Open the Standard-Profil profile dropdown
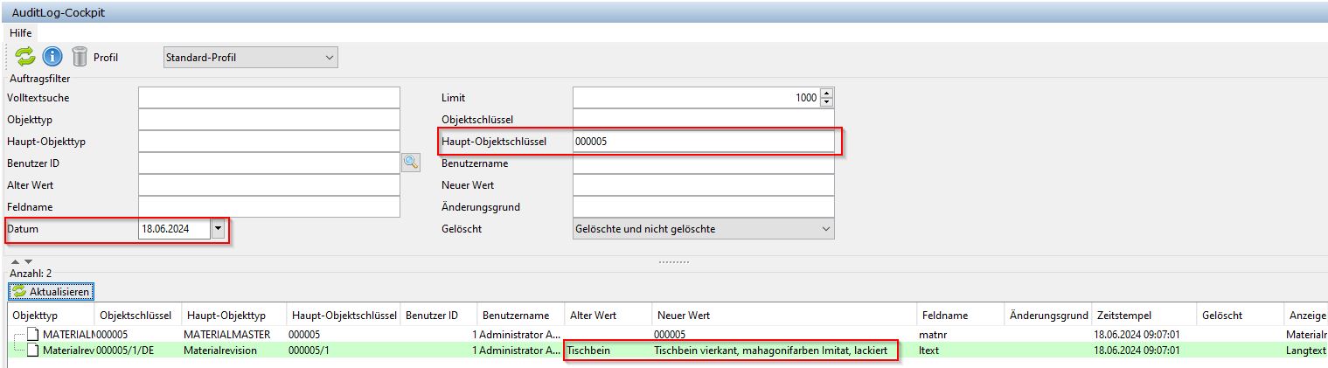The image size is (1328, 368). (x=251, y=58)
